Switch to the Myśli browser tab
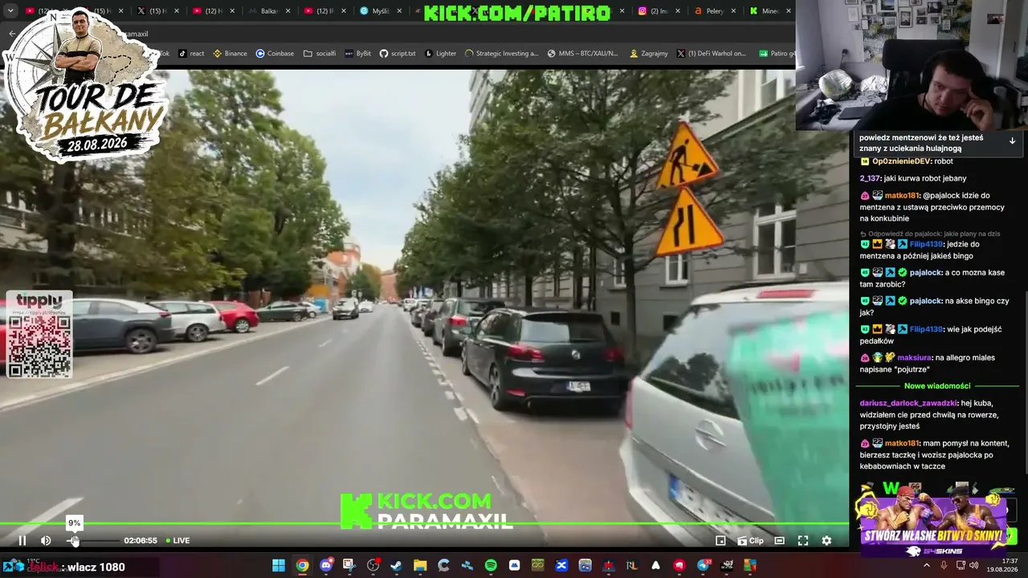This screenshot has height=578, width=1028. tap(379, 11)
